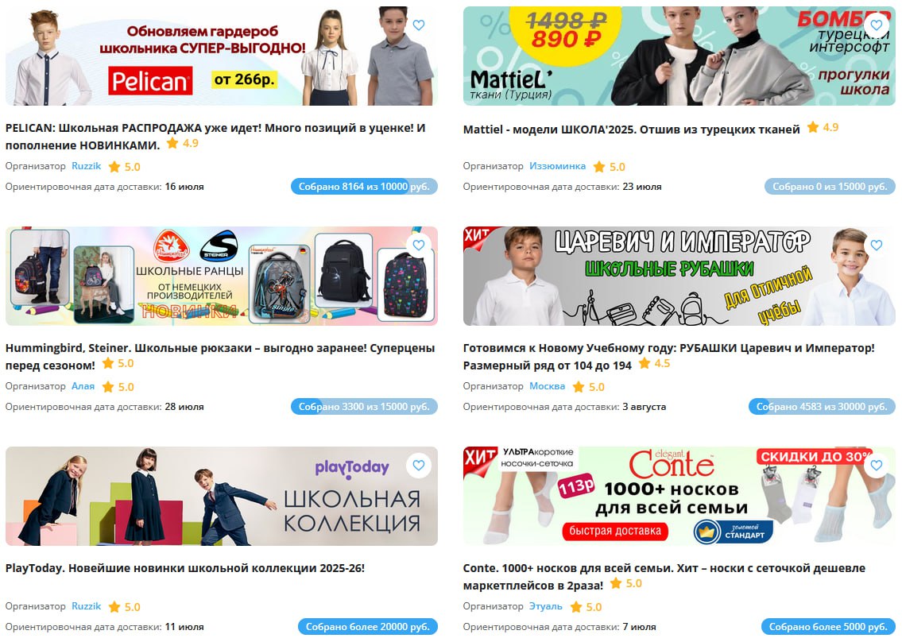Open organizer Алая profile page
Image resolution: width=902 pixels, height=642 pixels.
click(x=83, y=387)
